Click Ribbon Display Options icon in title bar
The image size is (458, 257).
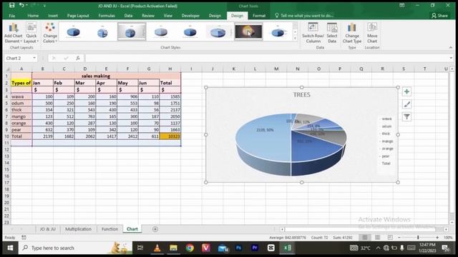pyautogui.click(x=402, y=5)
